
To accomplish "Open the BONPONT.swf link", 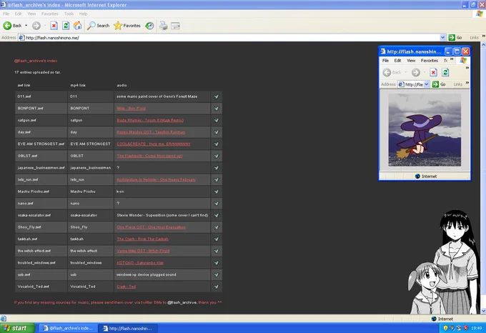I will click(30, 109).
